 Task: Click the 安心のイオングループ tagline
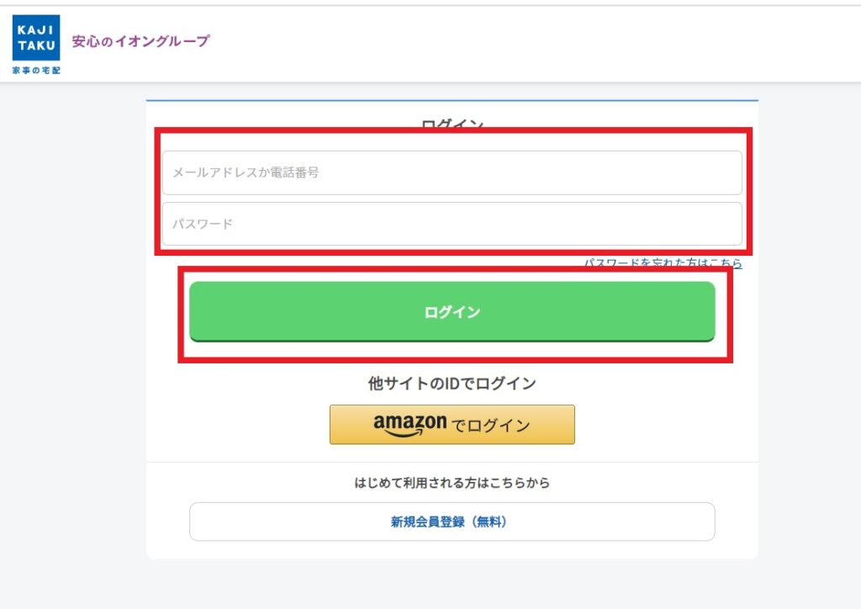point(140,40)
